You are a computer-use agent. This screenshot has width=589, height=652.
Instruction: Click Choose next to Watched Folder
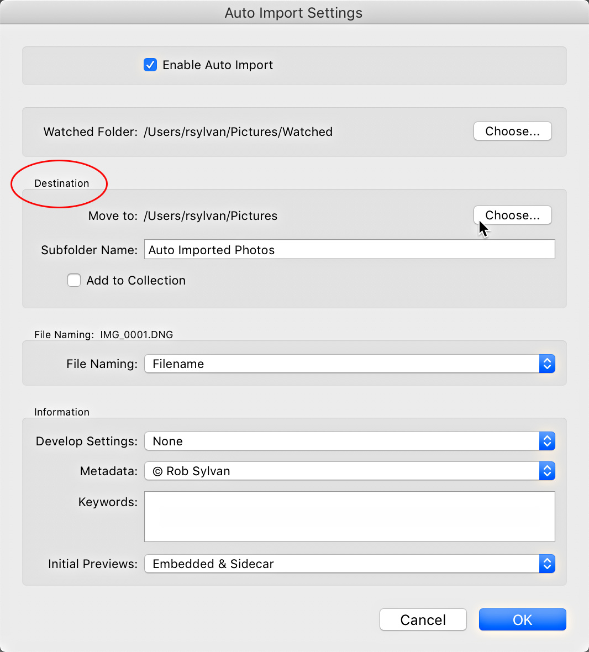pos(512,131)
